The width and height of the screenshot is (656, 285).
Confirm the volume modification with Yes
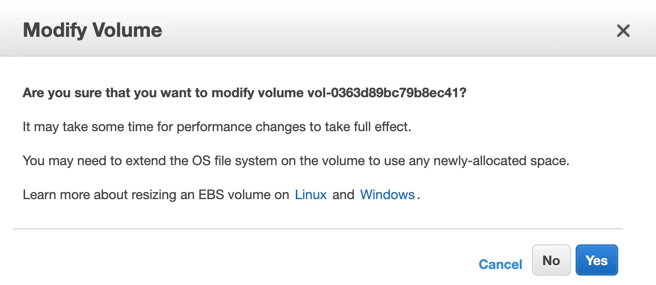596,260
